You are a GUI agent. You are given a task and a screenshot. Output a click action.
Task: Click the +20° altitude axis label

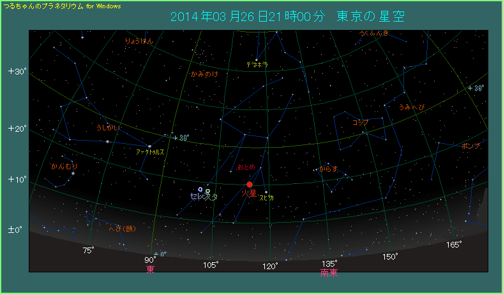(17, 129)
